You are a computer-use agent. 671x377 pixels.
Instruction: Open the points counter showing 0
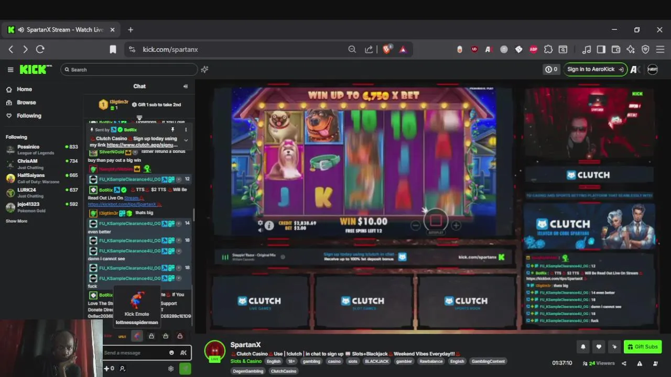coord(551,69)
